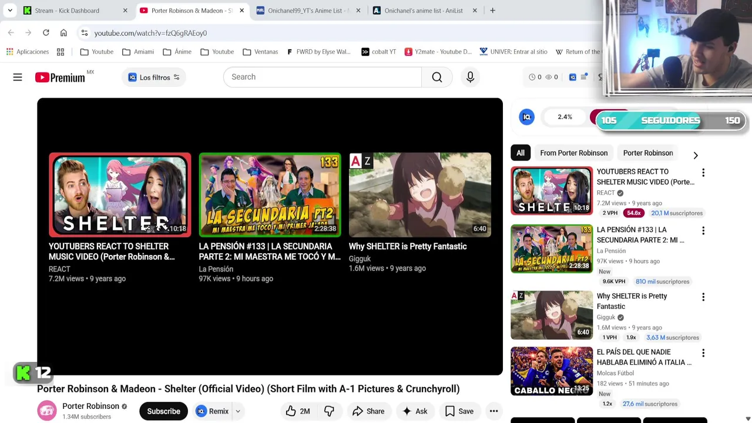
Task: Open browser tab search dropdown arrow
Action: click(10, 11)
